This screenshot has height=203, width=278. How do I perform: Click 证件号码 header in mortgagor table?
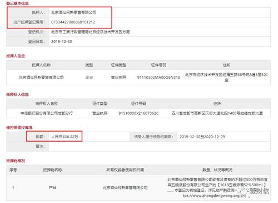[x=158, y=65]
